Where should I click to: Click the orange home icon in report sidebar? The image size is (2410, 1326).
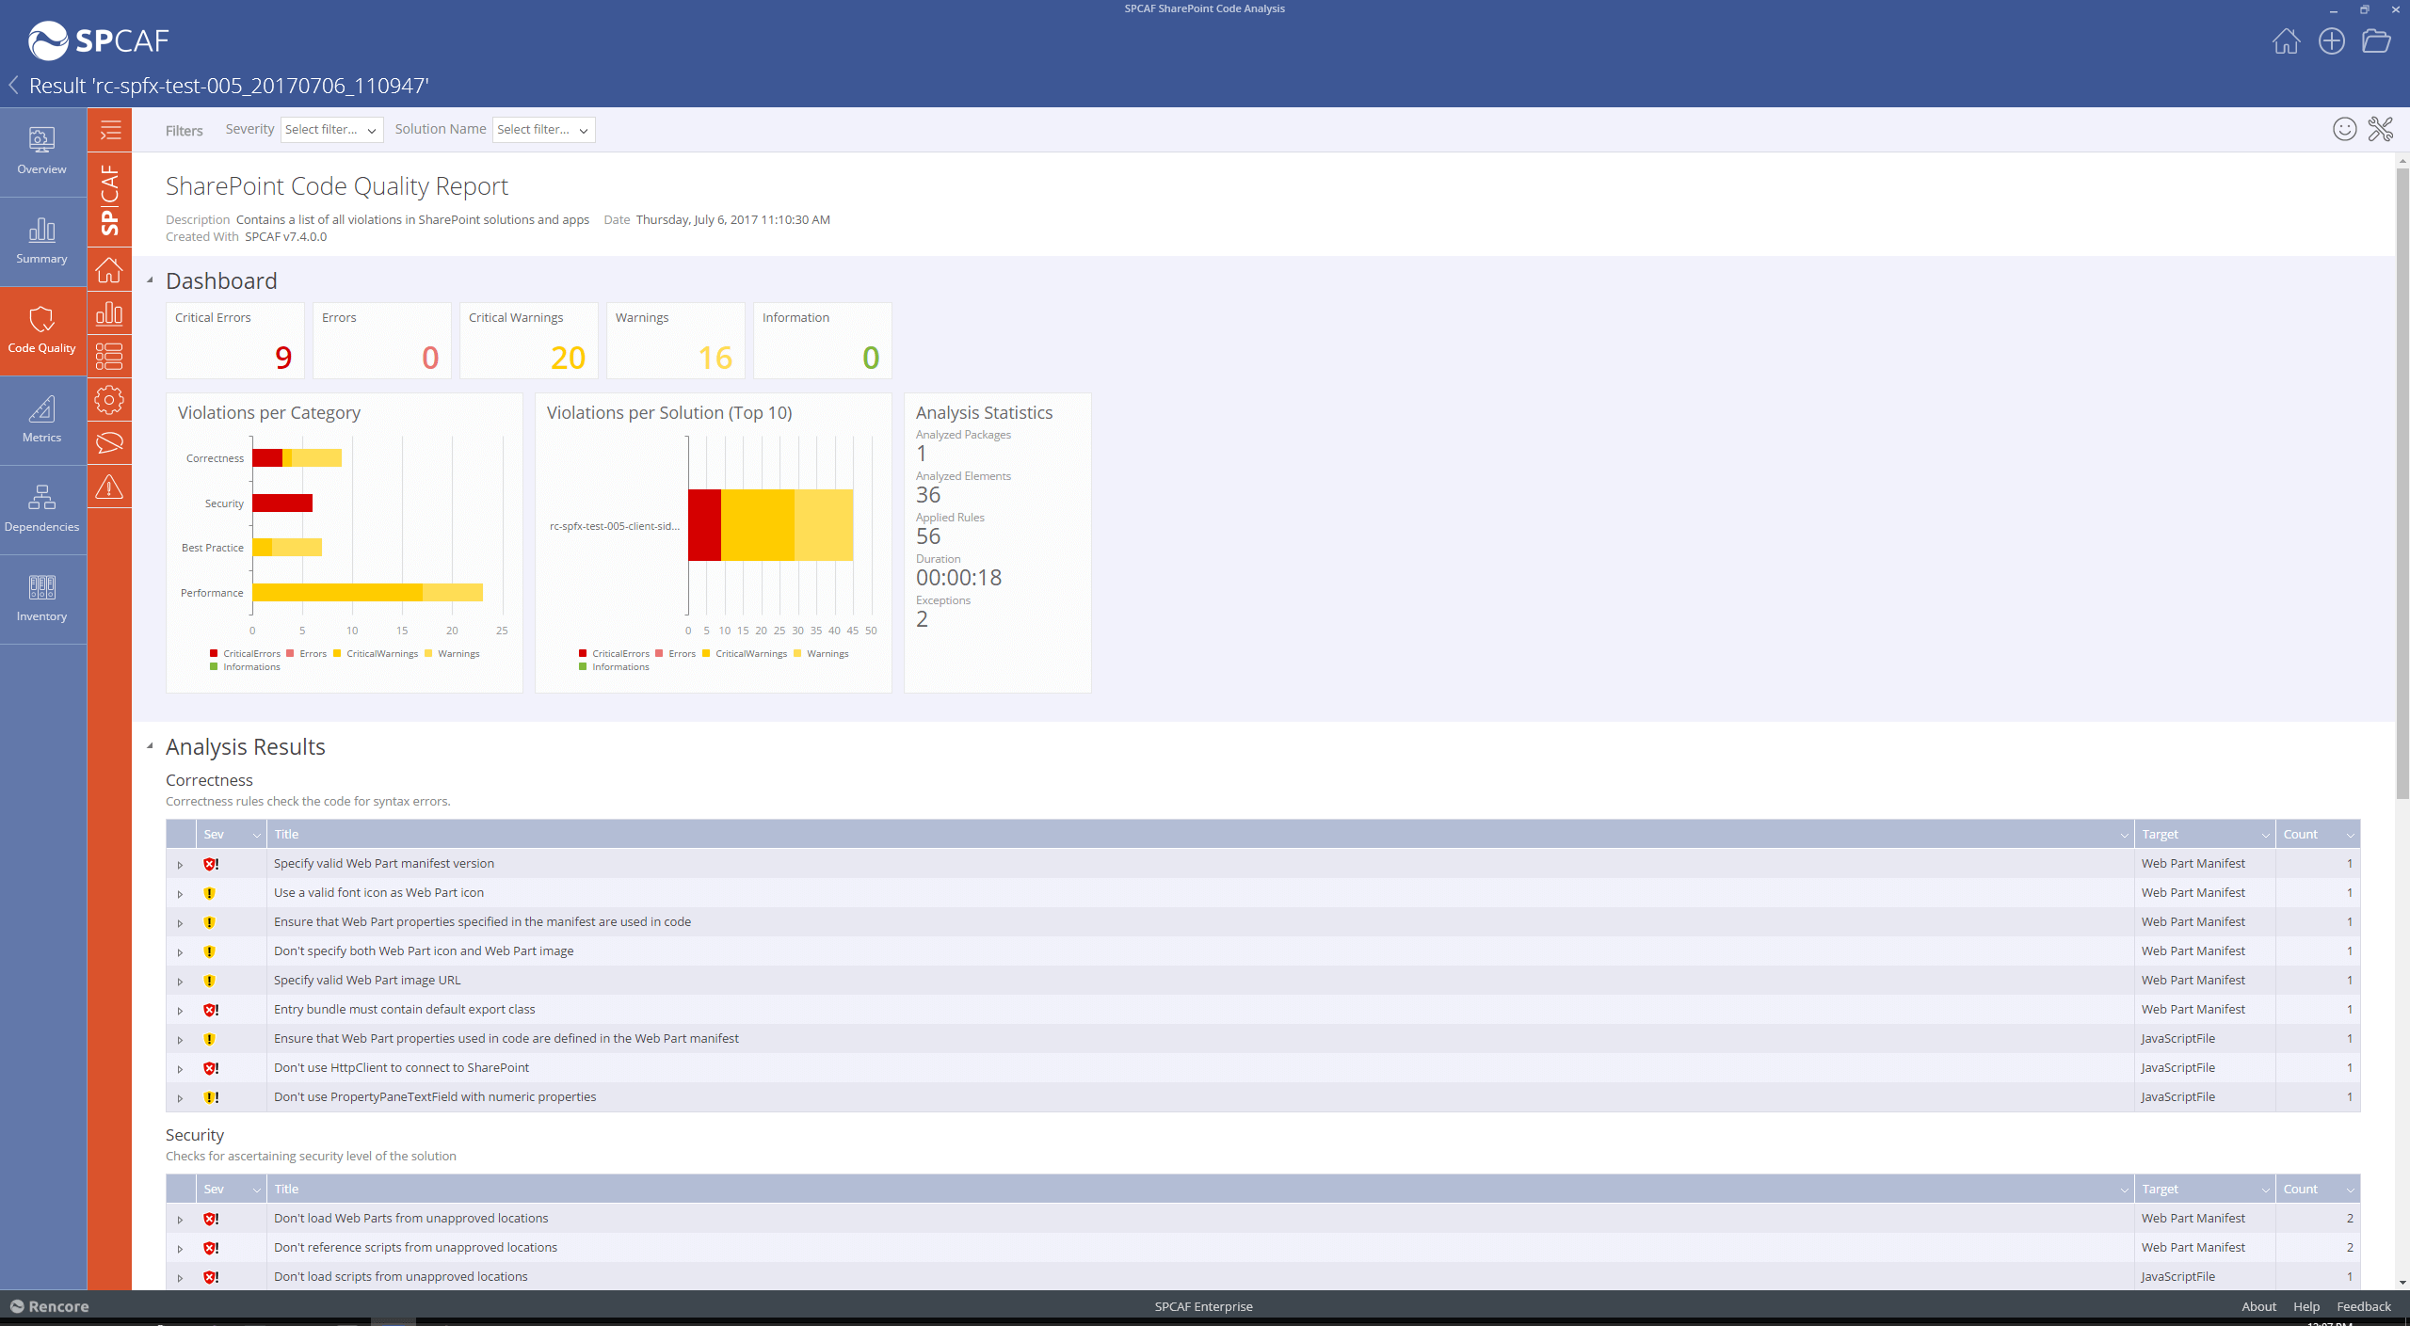(110, 269)
